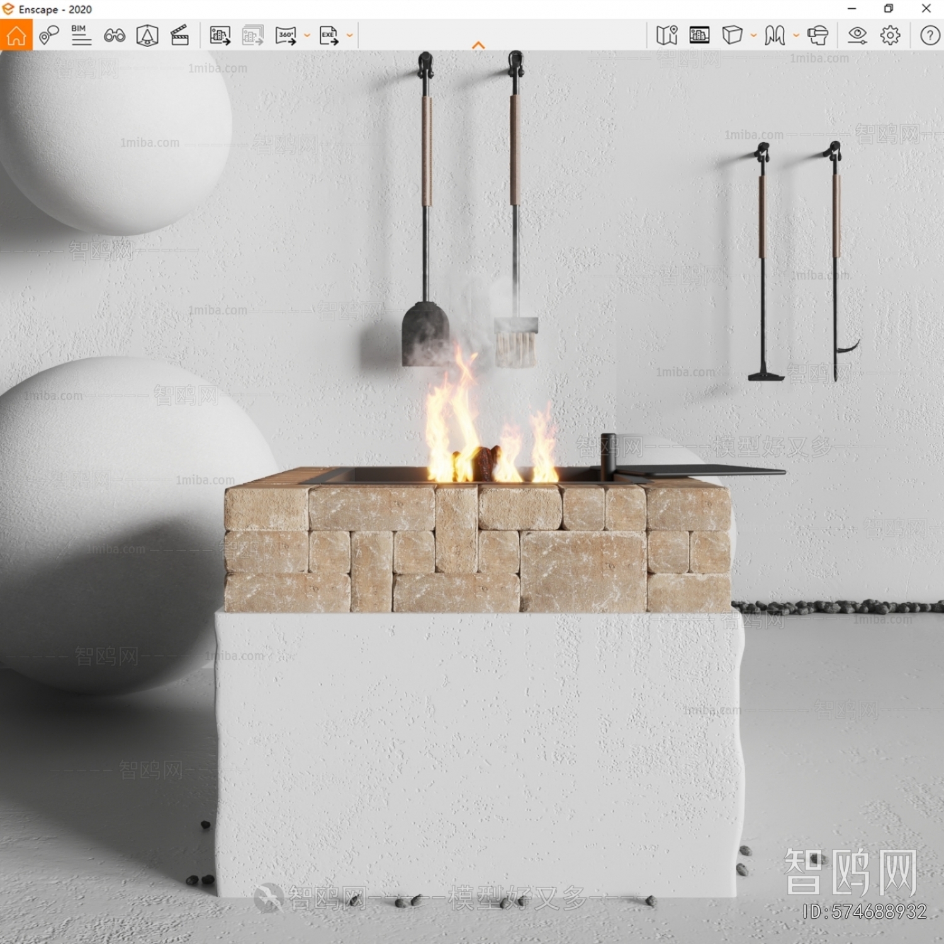Open the general settings gear icon
Screen dimensions: 944x944
click(x=890, y=35)
